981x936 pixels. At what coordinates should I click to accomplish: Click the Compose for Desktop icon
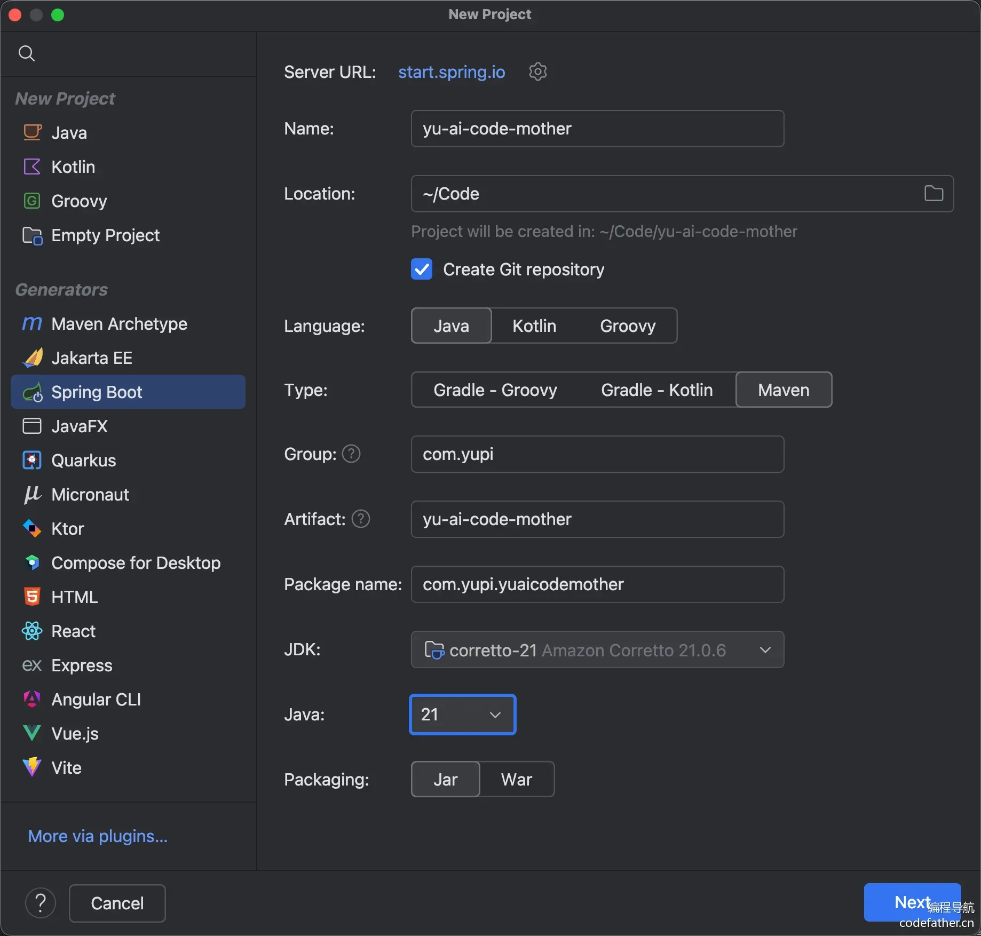point(32,562)
